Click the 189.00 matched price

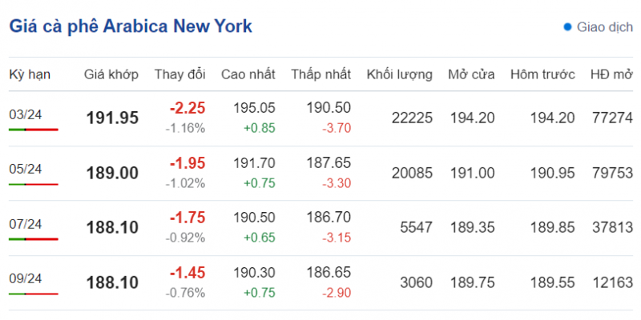tap(112, 173)
